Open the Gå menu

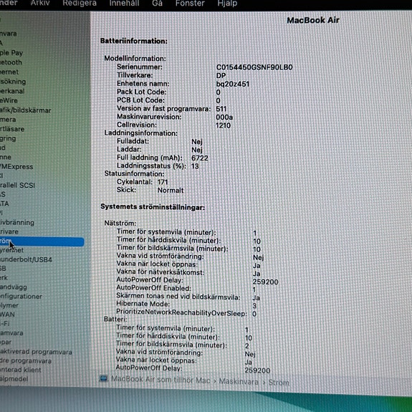(x=157, y=3)
